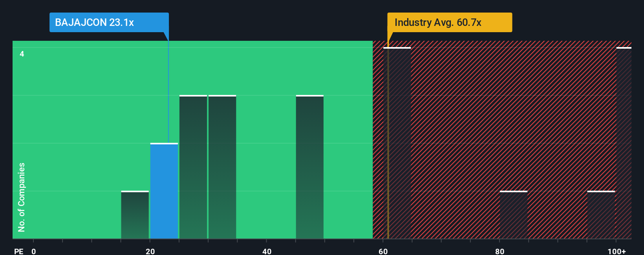
Task: Click the x-axis label 0
Action: (x=34, y=251)
